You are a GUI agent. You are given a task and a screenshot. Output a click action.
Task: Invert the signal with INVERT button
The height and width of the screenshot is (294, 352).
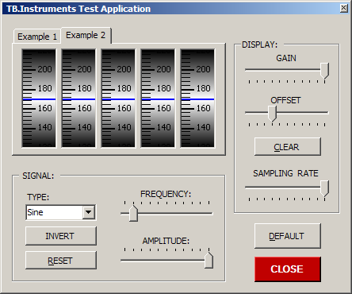[x=61, y=236]
